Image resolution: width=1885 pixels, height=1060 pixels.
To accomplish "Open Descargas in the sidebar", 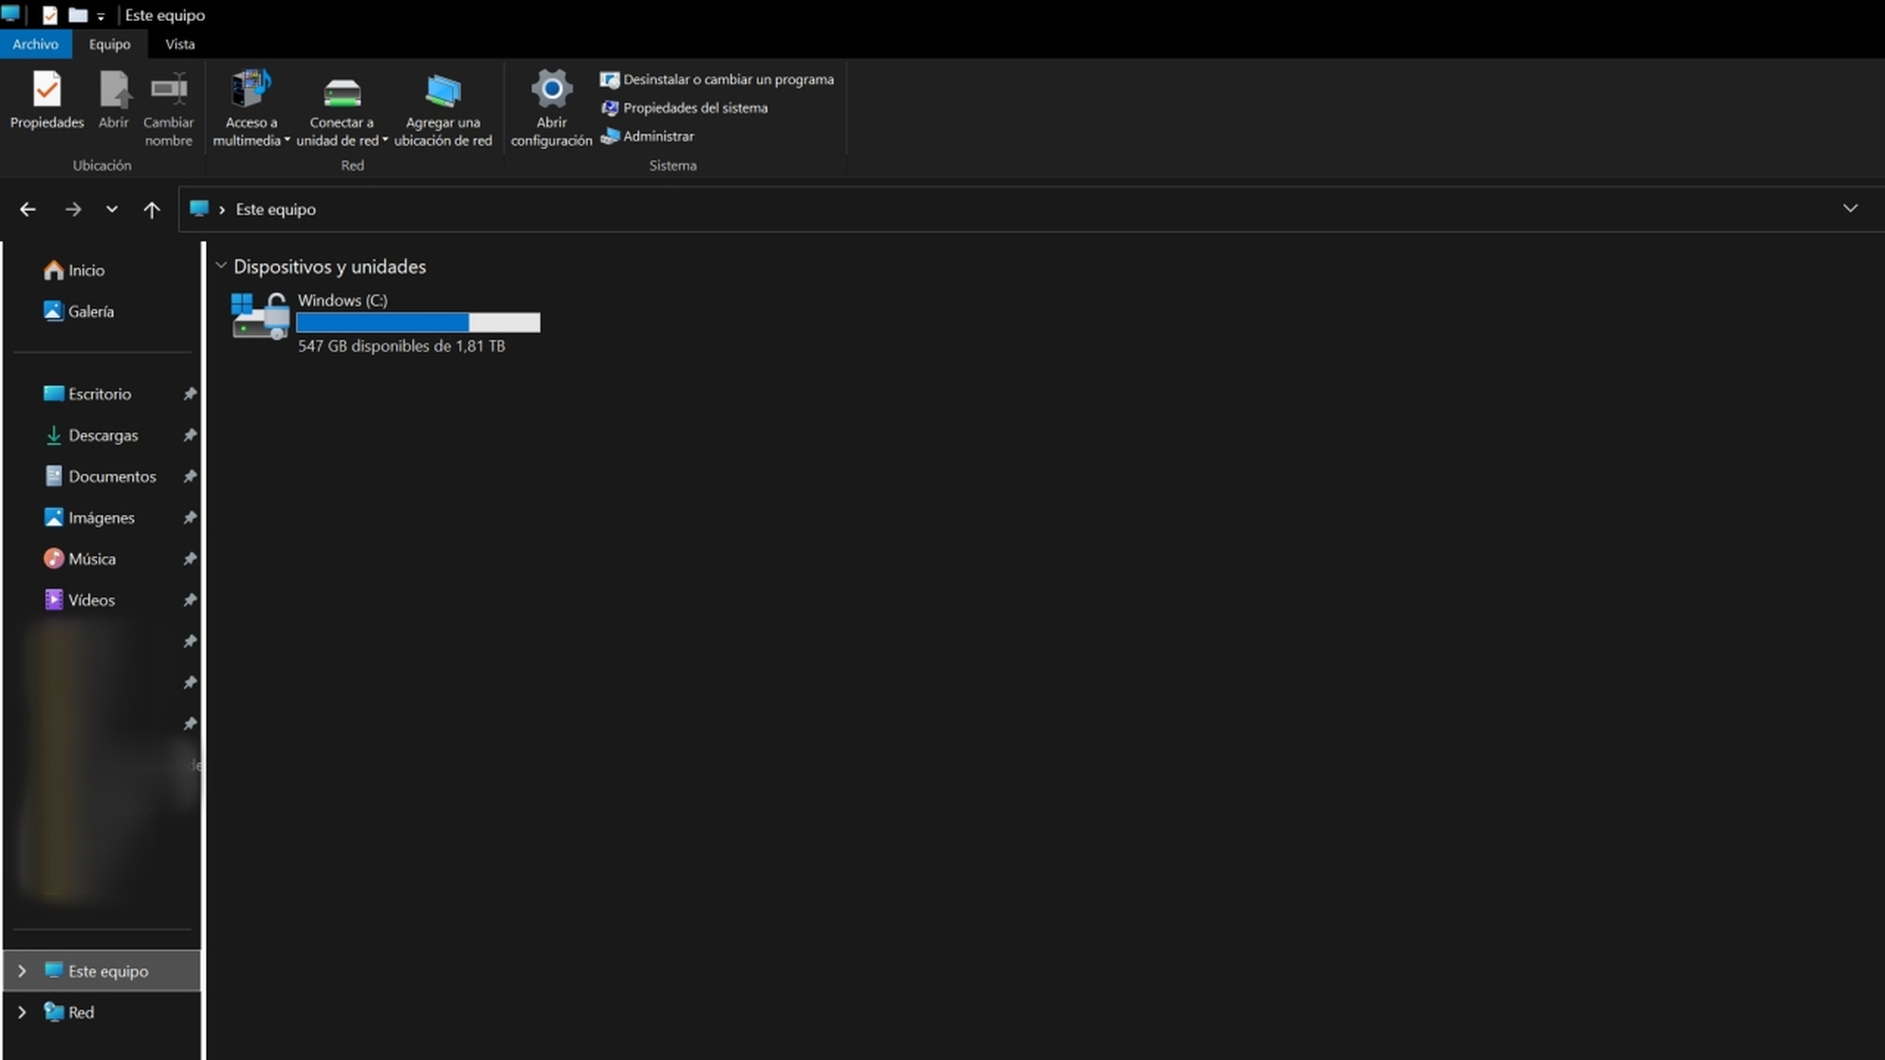I will click(103, 435).
